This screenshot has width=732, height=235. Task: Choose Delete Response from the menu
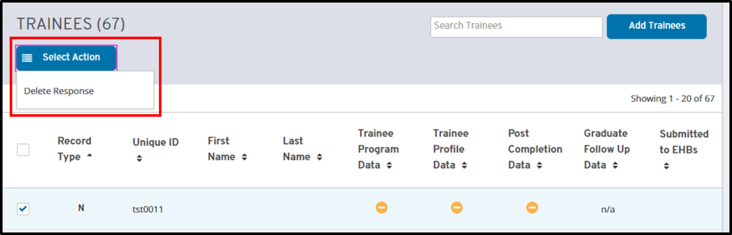coord(59,91)
